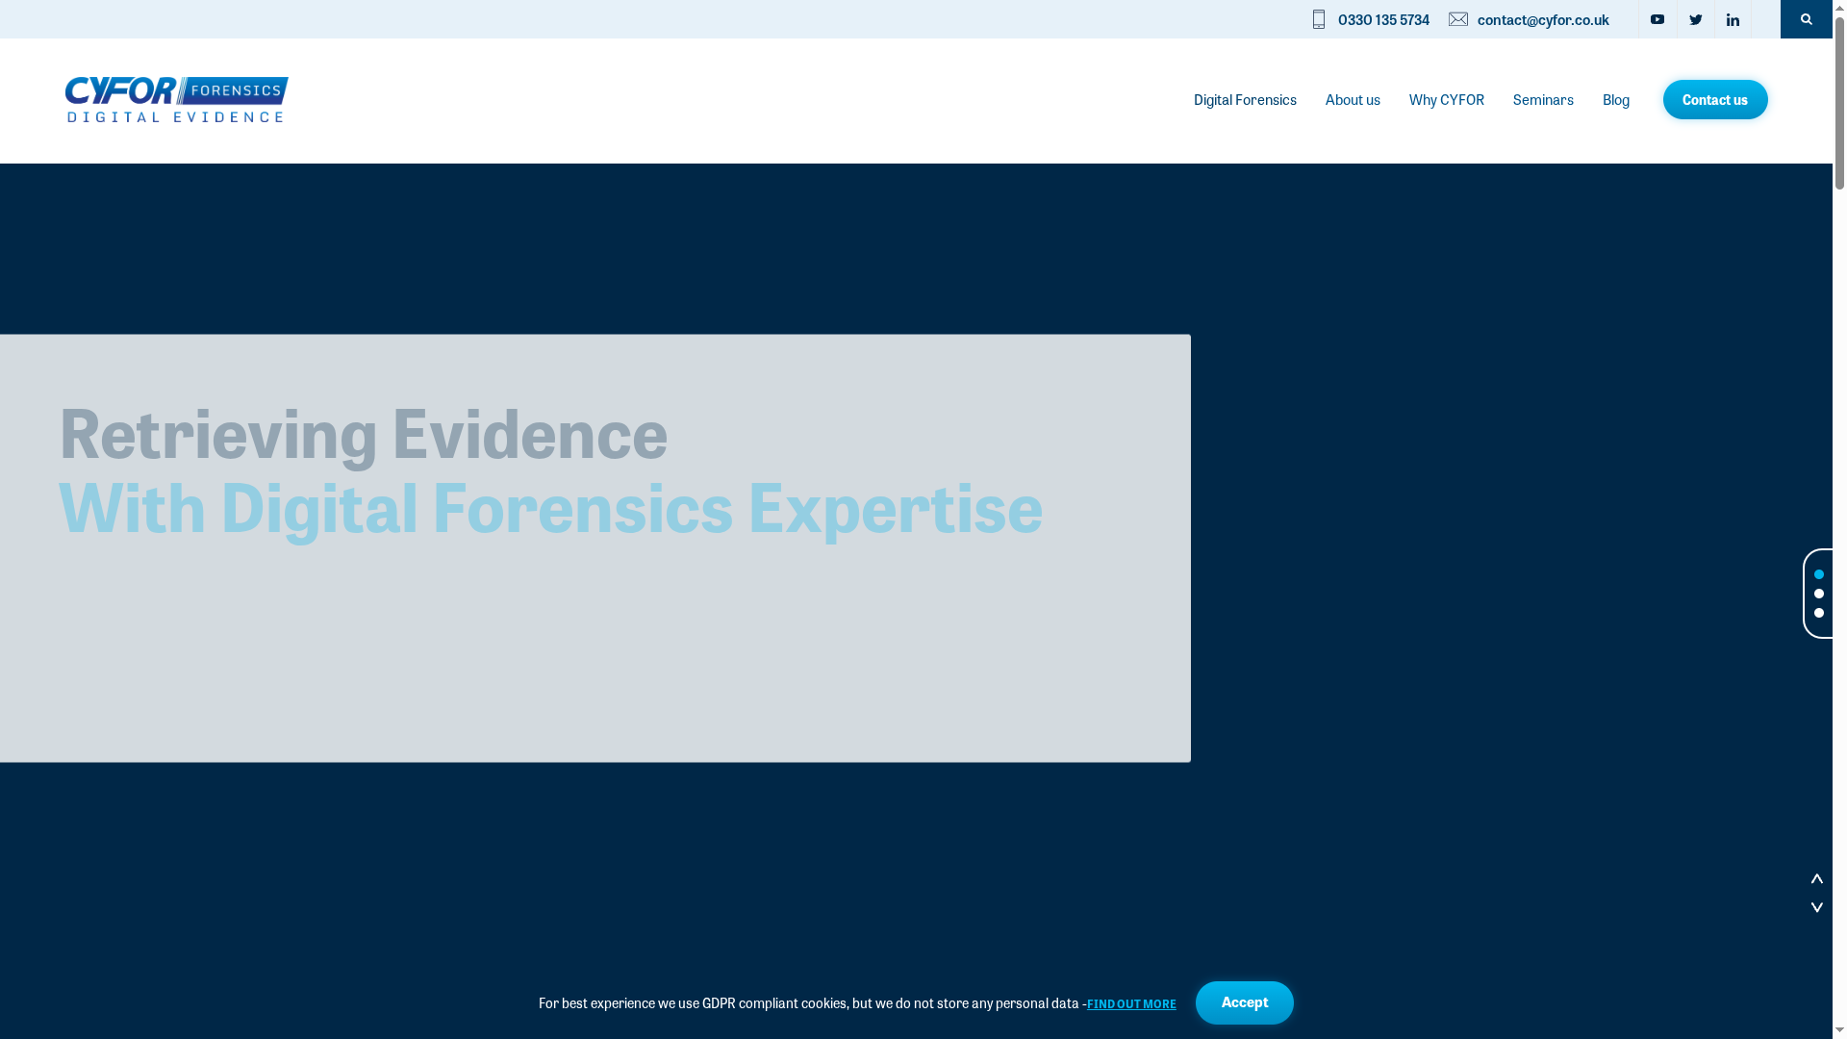This screenshot has width=1847, height=1039.
Task: Select Blog in the navigation
Action: [1616, 99]
